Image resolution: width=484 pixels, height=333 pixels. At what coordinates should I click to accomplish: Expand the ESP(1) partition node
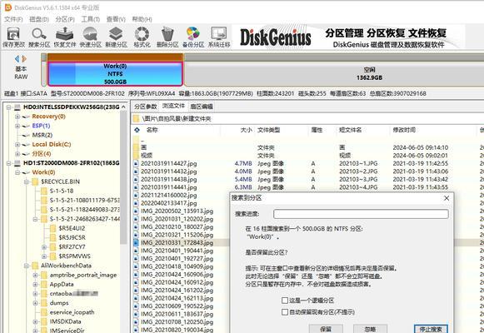[17, 126]
